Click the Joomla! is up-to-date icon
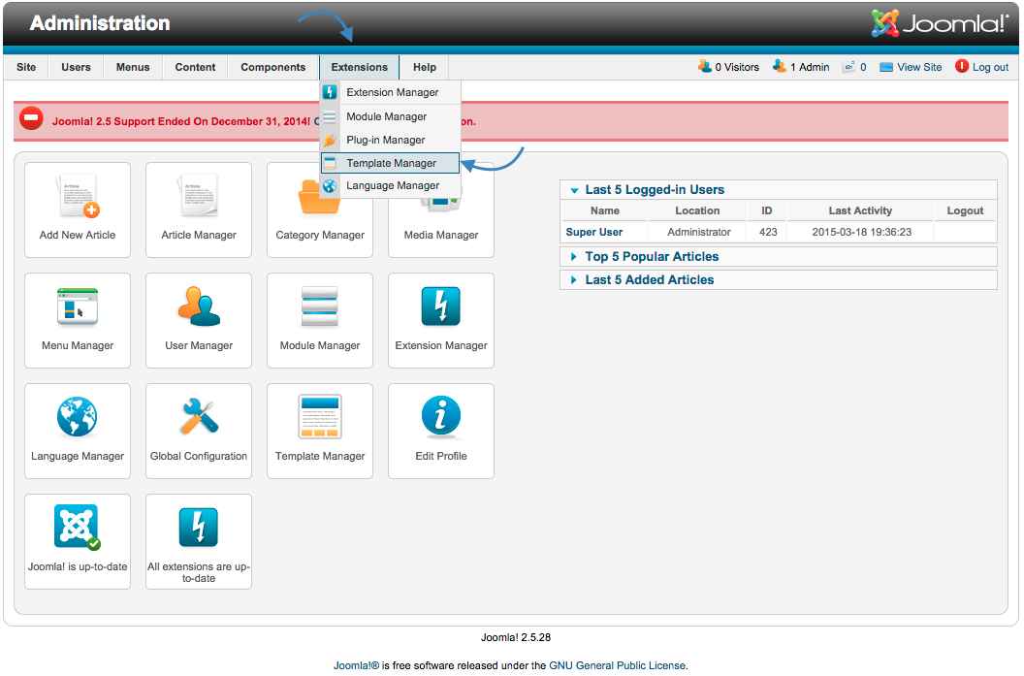Screen dimensions: 1024x676 (77, 541)
